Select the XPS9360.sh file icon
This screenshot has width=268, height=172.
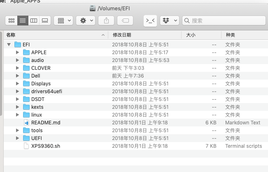(x=26, y=146)
